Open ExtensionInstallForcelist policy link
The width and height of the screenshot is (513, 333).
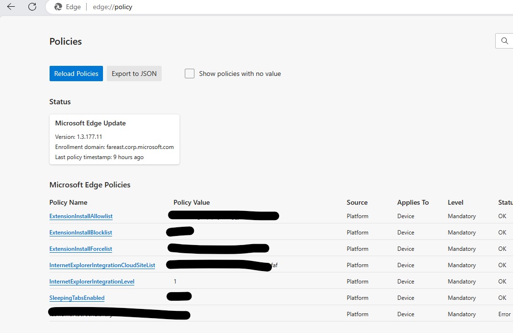point(80,249)
